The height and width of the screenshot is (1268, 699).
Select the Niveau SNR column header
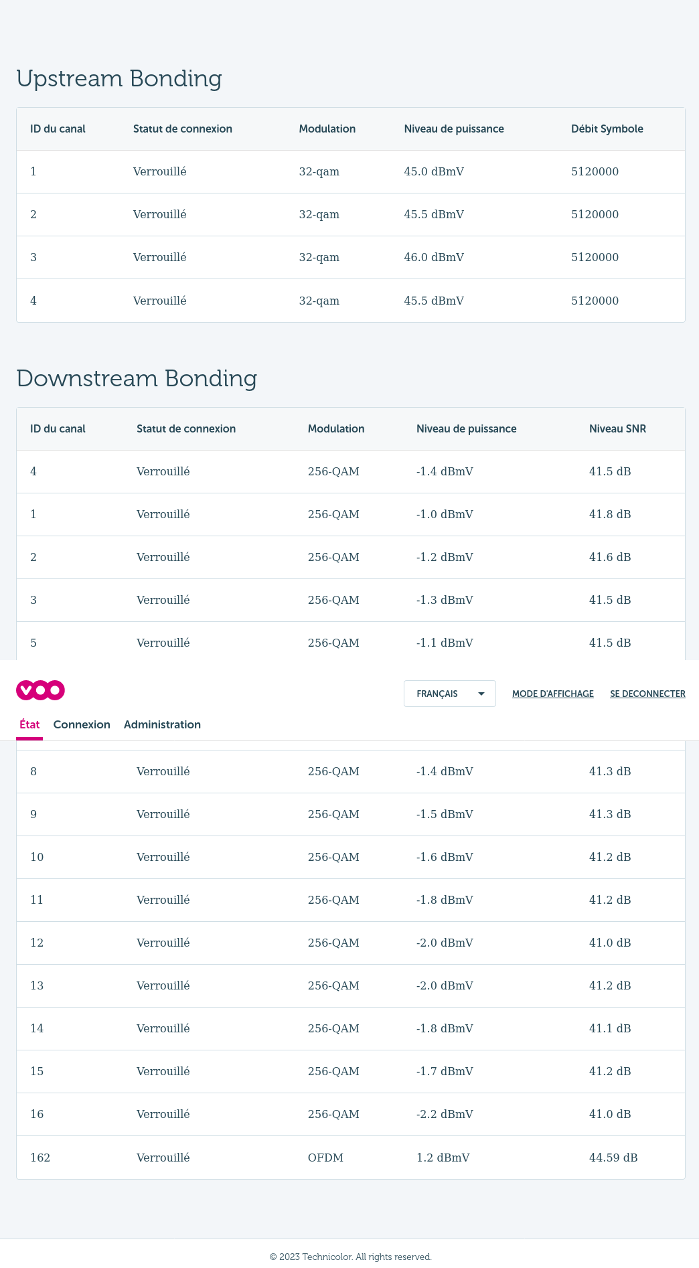pyautogui.click(x=617, y=428)
